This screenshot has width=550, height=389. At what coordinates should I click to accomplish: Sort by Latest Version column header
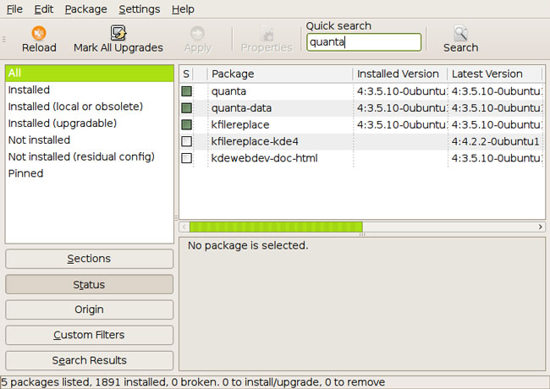(x=495, y=74)
